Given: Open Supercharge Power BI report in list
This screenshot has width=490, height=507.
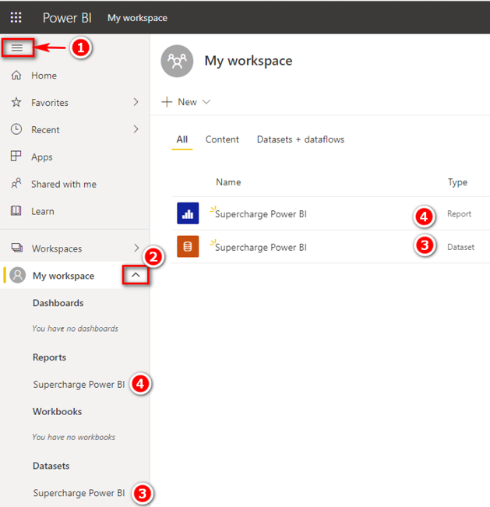Looking at the screenshot, I should coord(261,214).
